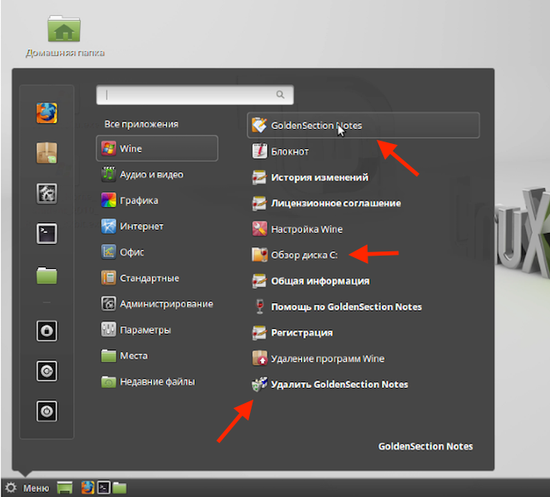Click the Lock Screen icon in sidebar
Image resolution: width=550 pixels, height=497 pixels.
click(47, 331)
